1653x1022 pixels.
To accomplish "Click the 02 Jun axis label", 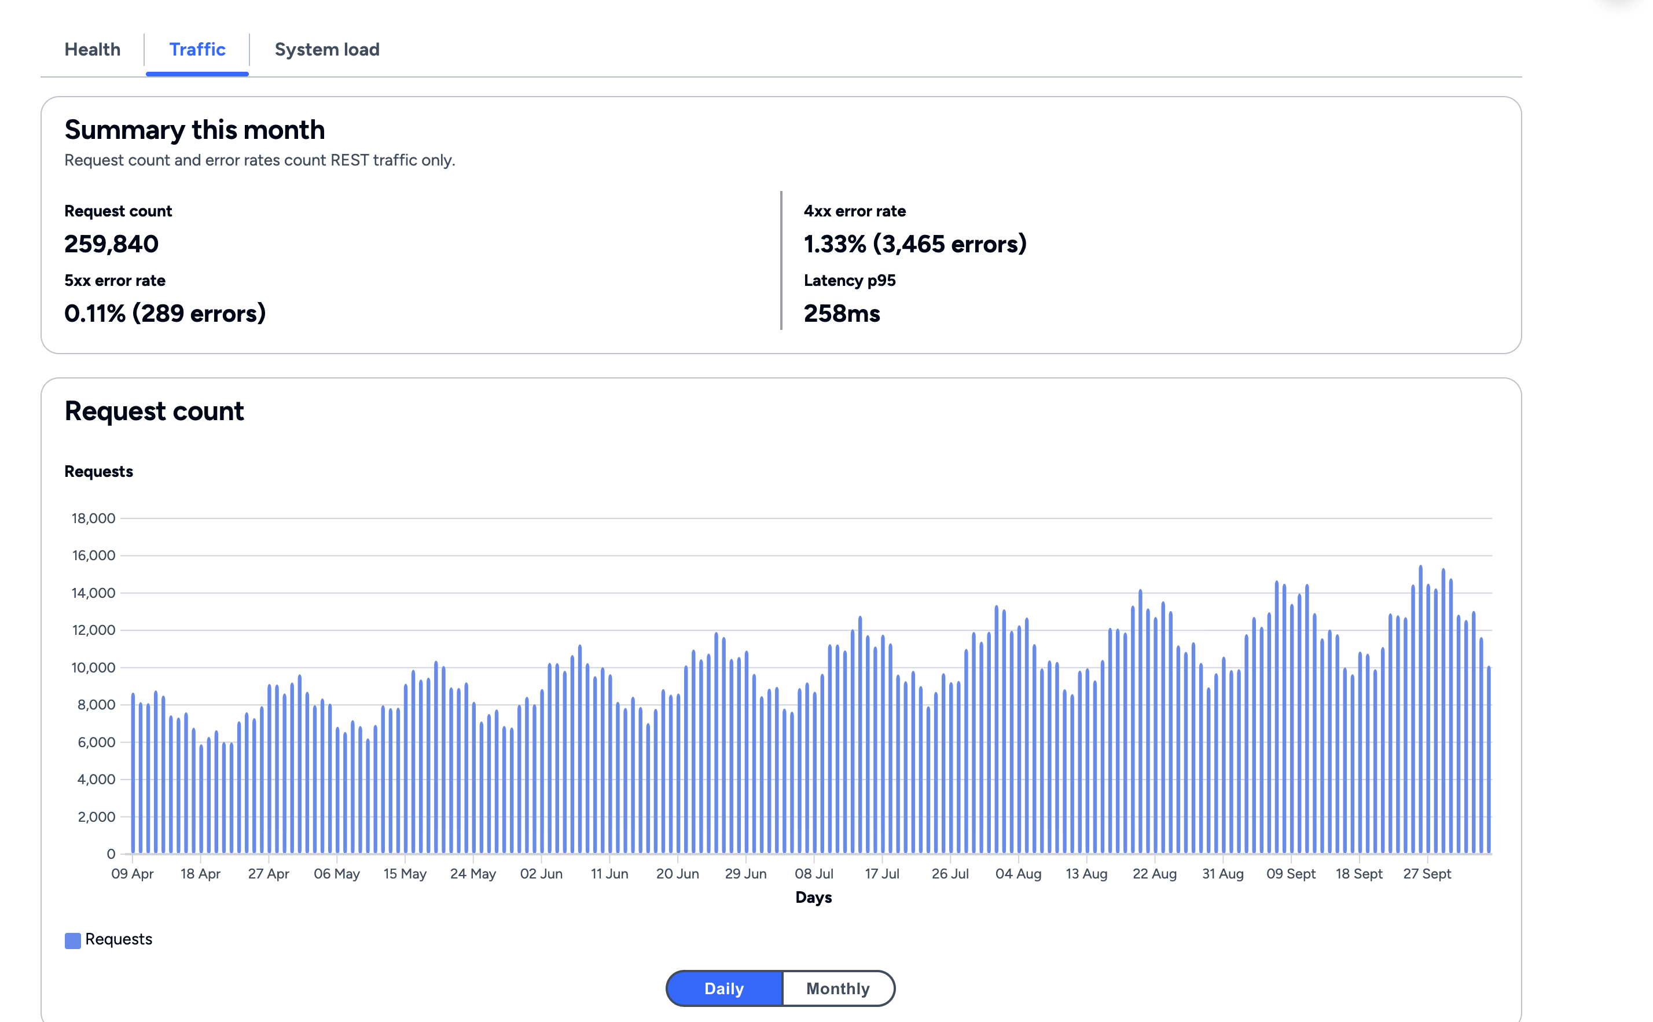I will pyautogui.click(x=541, y=873).
